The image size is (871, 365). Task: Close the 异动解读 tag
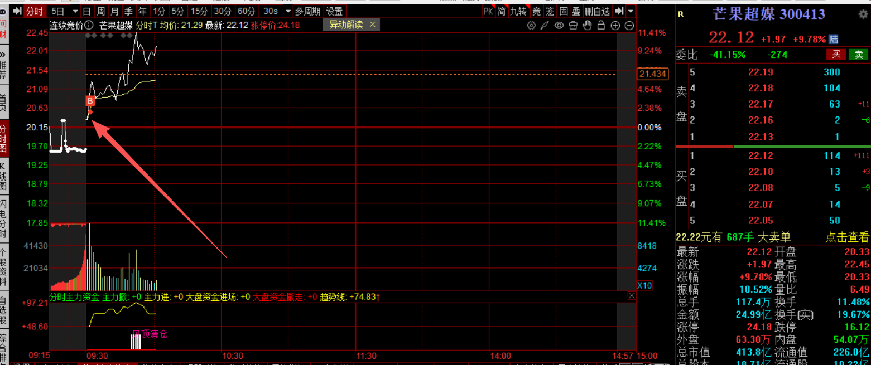point(373,25)
